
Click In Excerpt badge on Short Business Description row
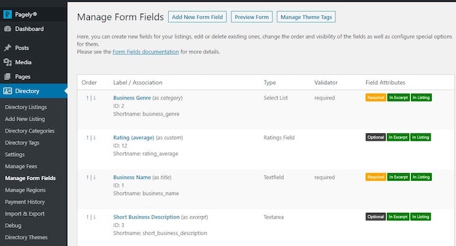(398, 217)
